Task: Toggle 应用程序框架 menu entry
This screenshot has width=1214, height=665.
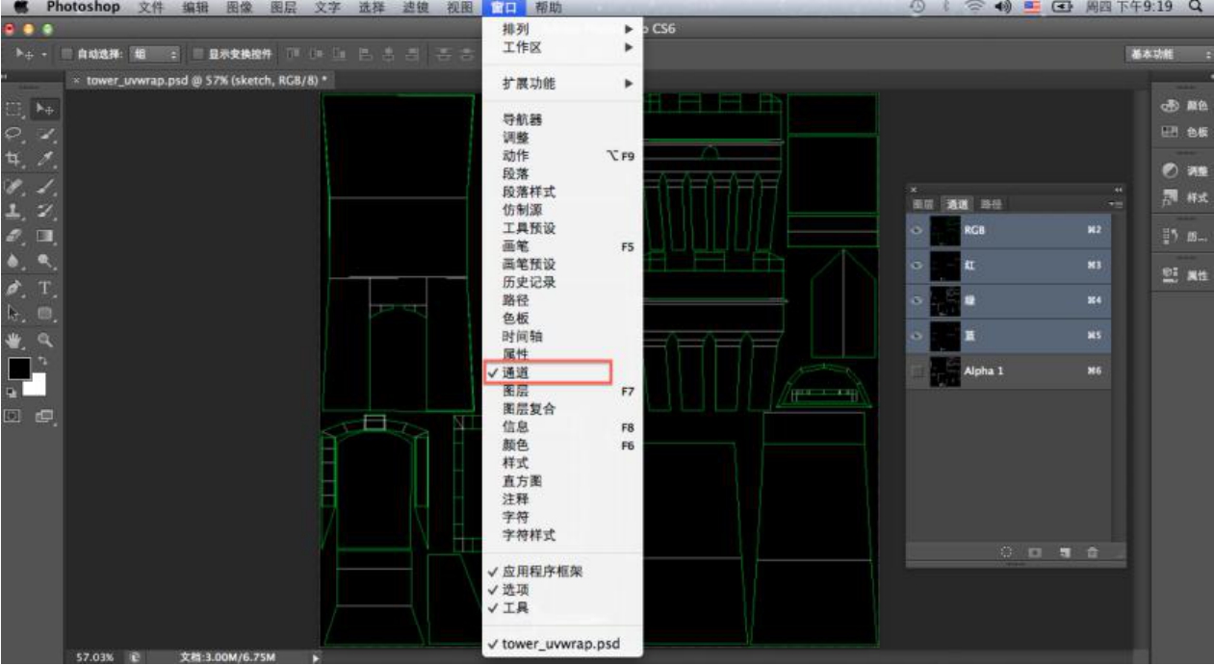Action: point(562,572)
